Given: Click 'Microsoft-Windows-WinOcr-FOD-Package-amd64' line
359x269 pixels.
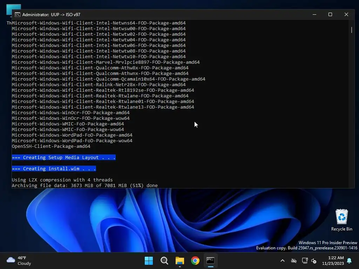Looking at the screenshot, I should (71, 112).
